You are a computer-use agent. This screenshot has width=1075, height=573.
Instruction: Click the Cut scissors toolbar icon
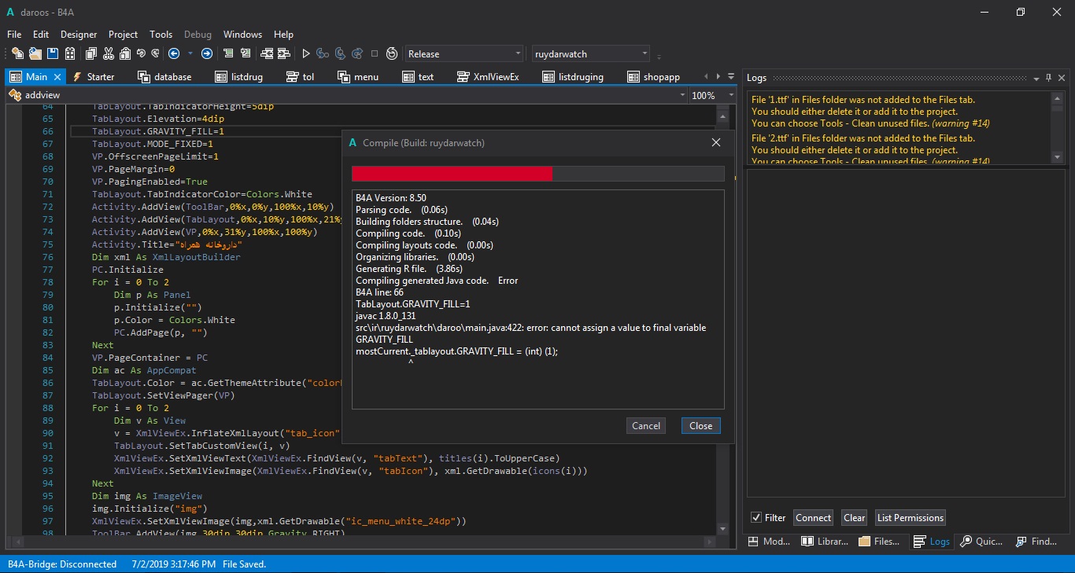coord(108,53)
